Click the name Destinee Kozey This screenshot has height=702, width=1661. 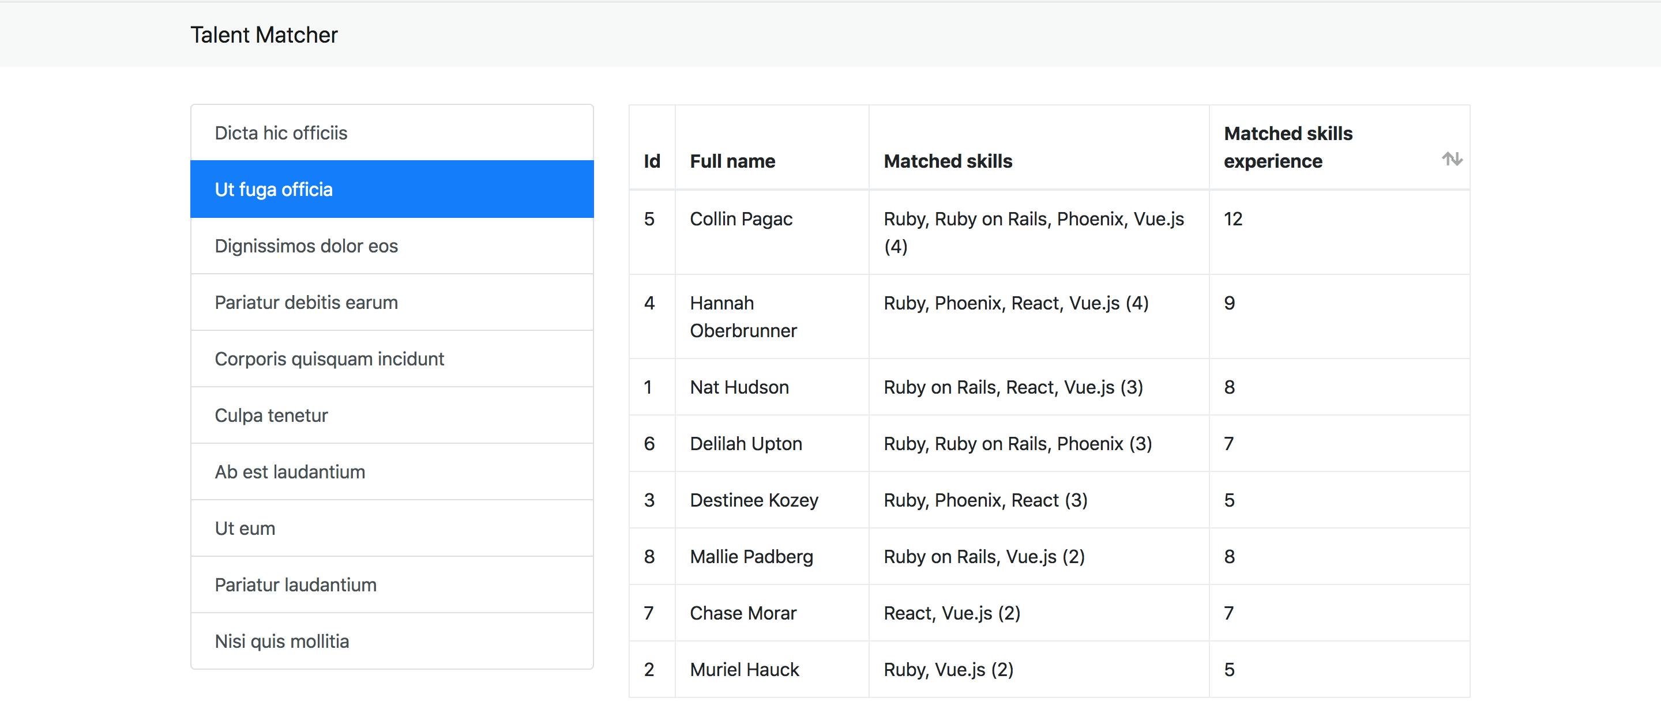[754, 500]
